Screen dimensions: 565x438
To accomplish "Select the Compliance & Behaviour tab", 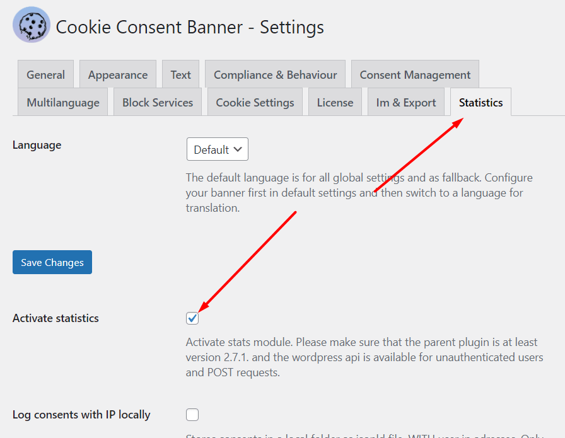I will click(276, 74).
